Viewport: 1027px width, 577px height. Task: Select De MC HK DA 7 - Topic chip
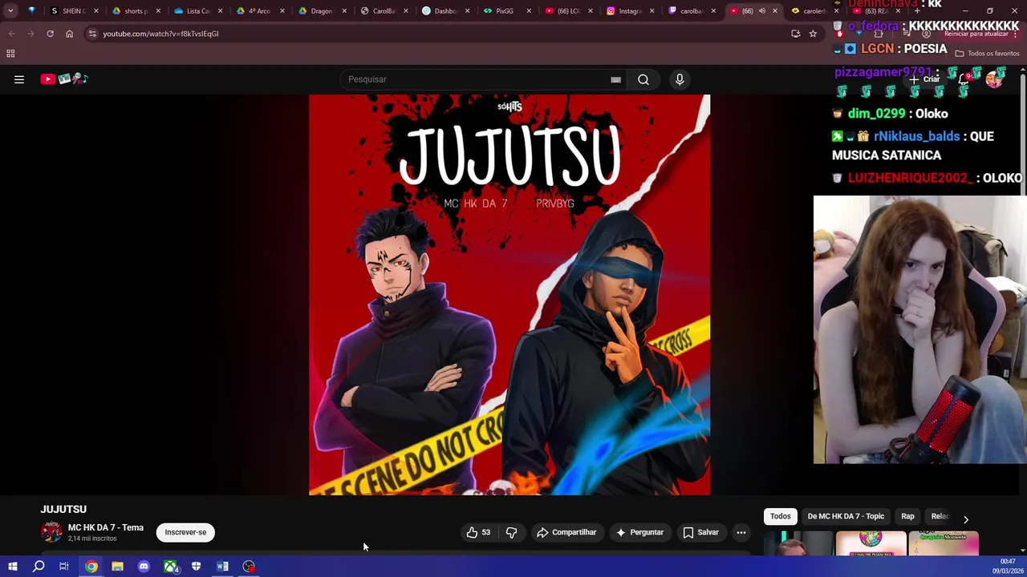coord(846,516)
